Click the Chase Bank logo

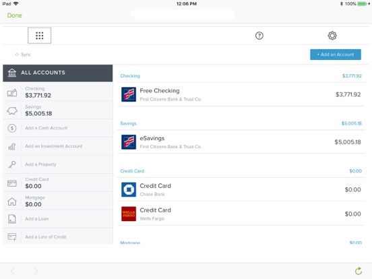coord(129,189)
